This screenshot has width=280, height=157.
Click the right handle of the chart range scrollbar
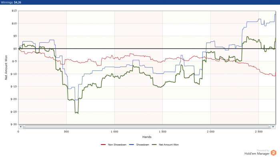[270, 127]
